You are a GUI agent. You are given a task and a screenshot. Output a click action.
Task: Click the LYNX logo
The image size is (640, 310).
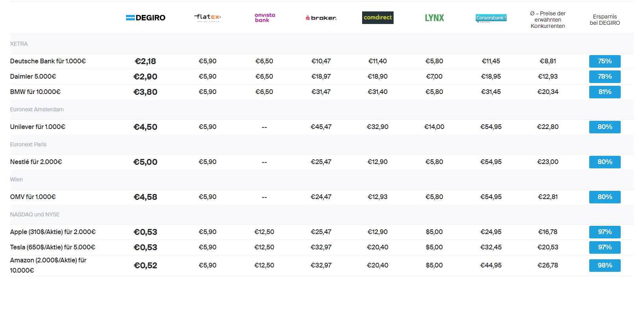click(x=434, y=18)
